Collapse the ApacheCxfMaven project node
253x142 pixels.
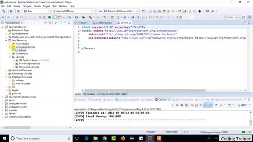click(3, 27)
